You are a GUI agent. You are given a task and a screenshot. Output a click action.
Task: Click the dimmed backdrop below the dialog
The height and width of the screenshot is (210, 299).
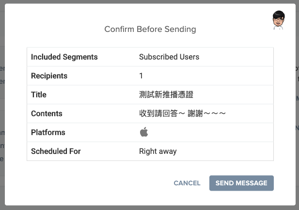click(145, 207)
